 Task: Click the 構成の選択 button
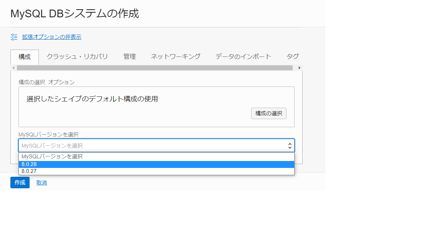pyautogui.click(x=269, y=113)
